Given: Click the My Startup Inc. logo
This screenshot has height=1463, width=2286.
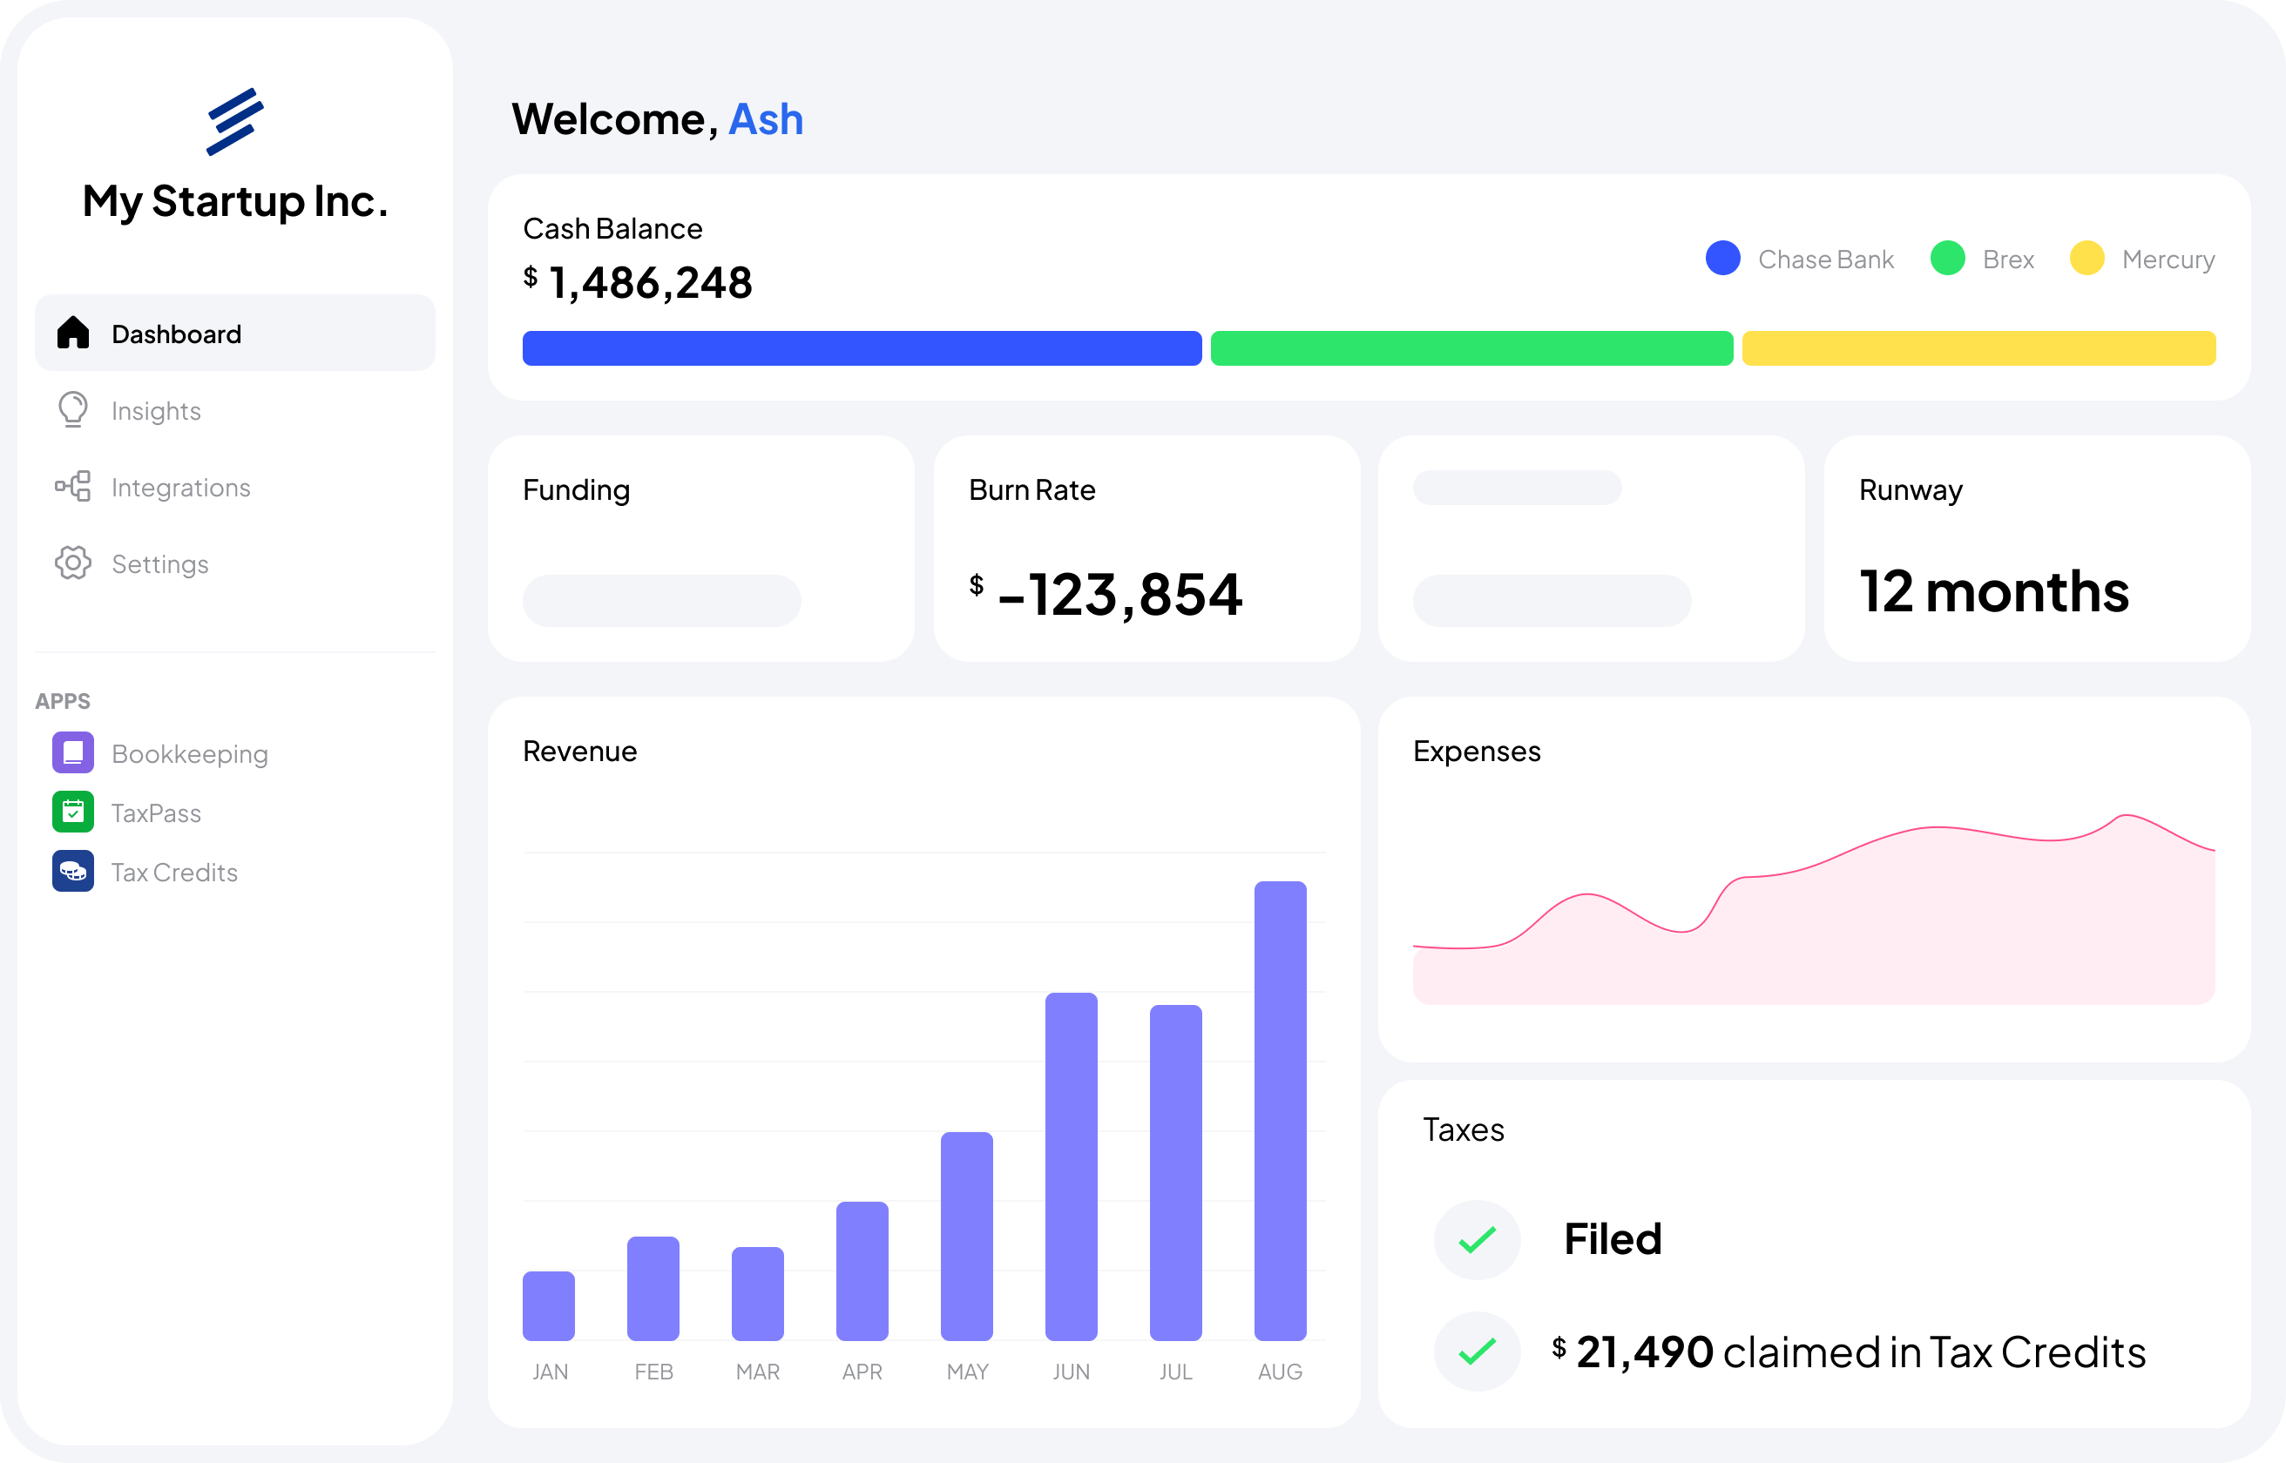Looking at the screenshot, I should tap(234, 122).
